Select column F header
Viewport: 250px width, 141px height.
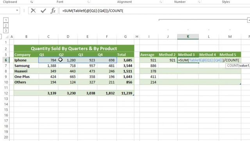tap(107, 36)
